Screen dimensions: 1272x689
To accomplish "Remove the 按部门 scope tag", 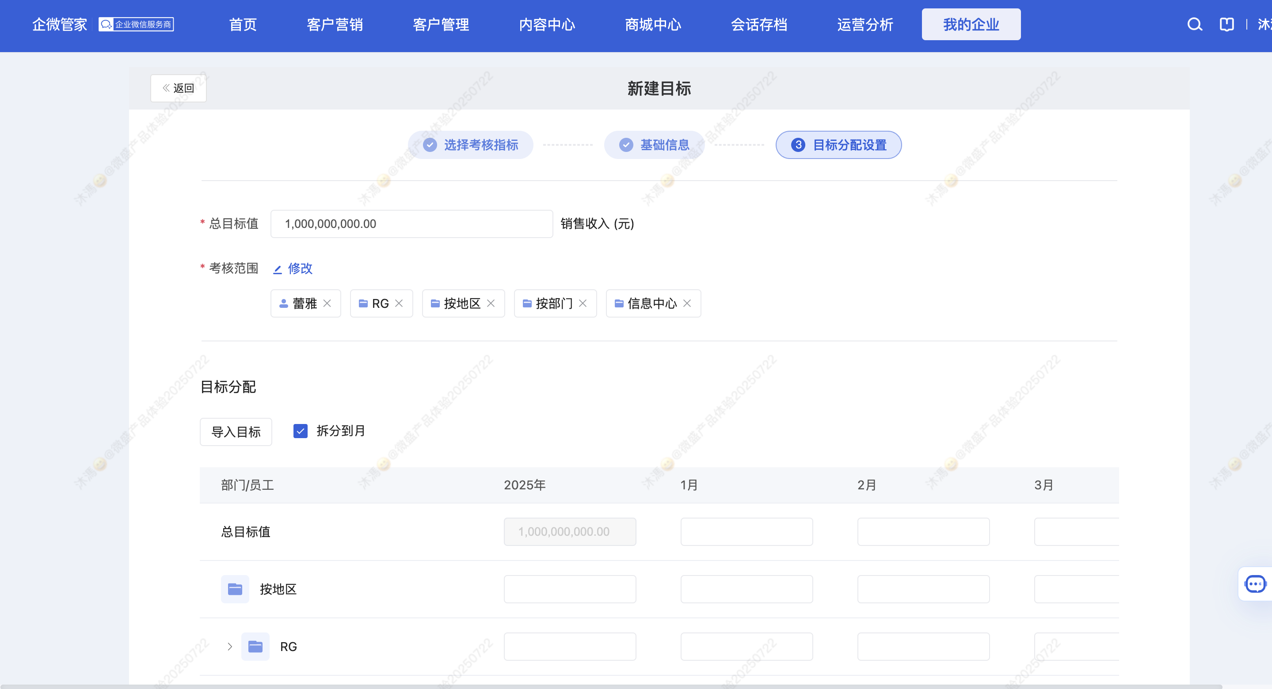I will (583, 303).
